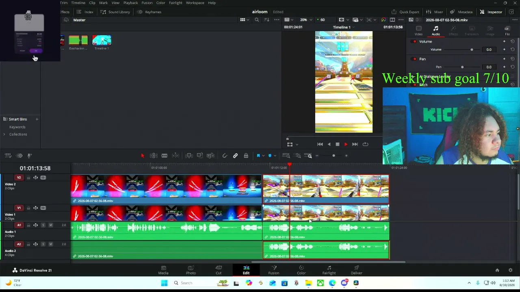
Task: Click the microphone voiceover icon above timecode
Action: (29, 156)
